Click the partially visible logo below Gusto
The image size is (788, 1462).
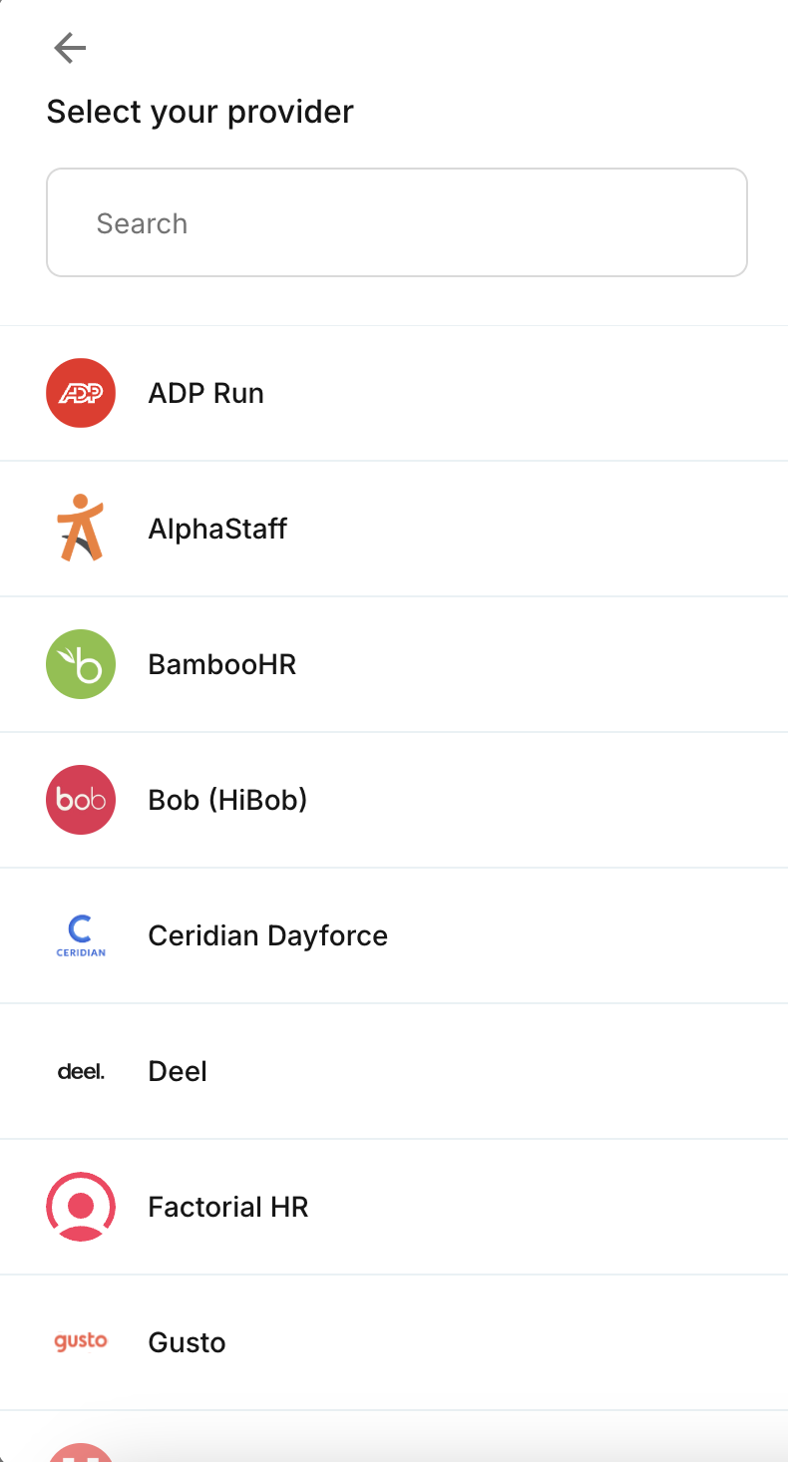coord(81,1452)
